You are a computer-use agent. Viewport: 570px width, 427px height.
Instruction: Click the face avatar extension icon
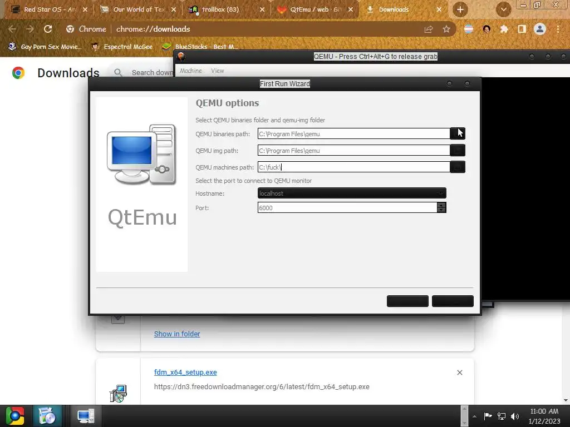coord(487,29)
